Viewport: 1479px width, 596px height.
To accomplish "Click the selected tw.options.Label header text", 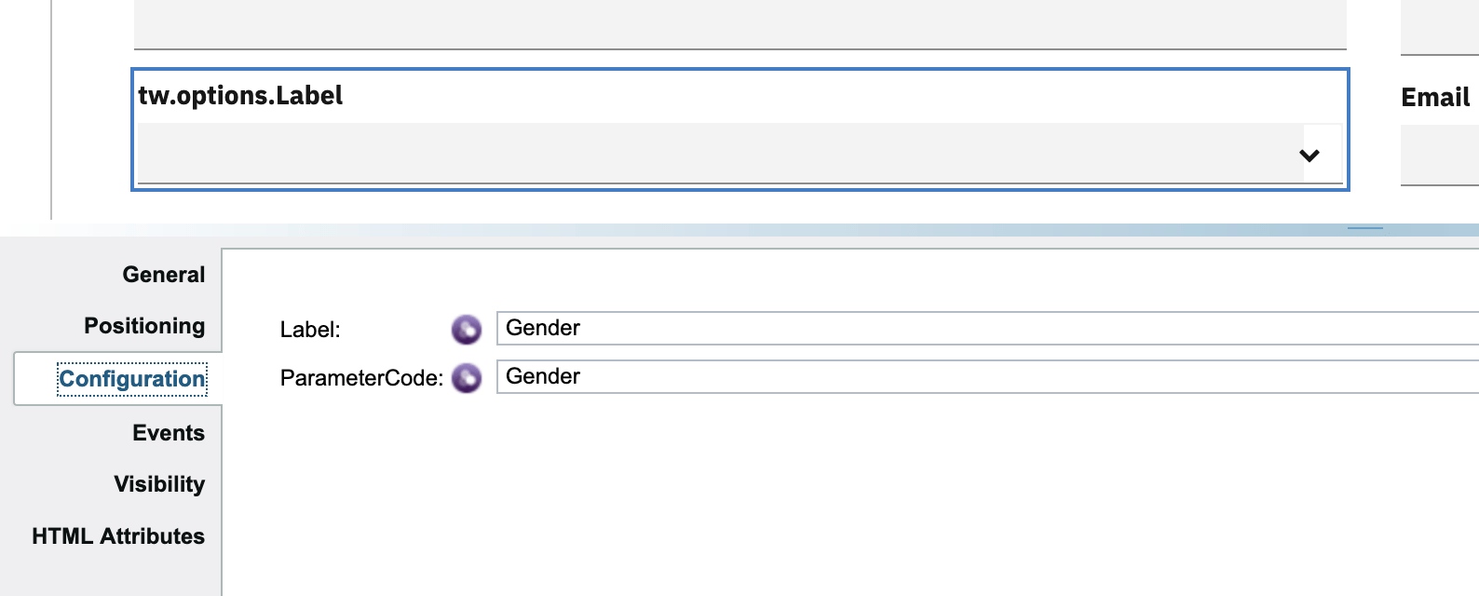I will (x=240, y=94).
